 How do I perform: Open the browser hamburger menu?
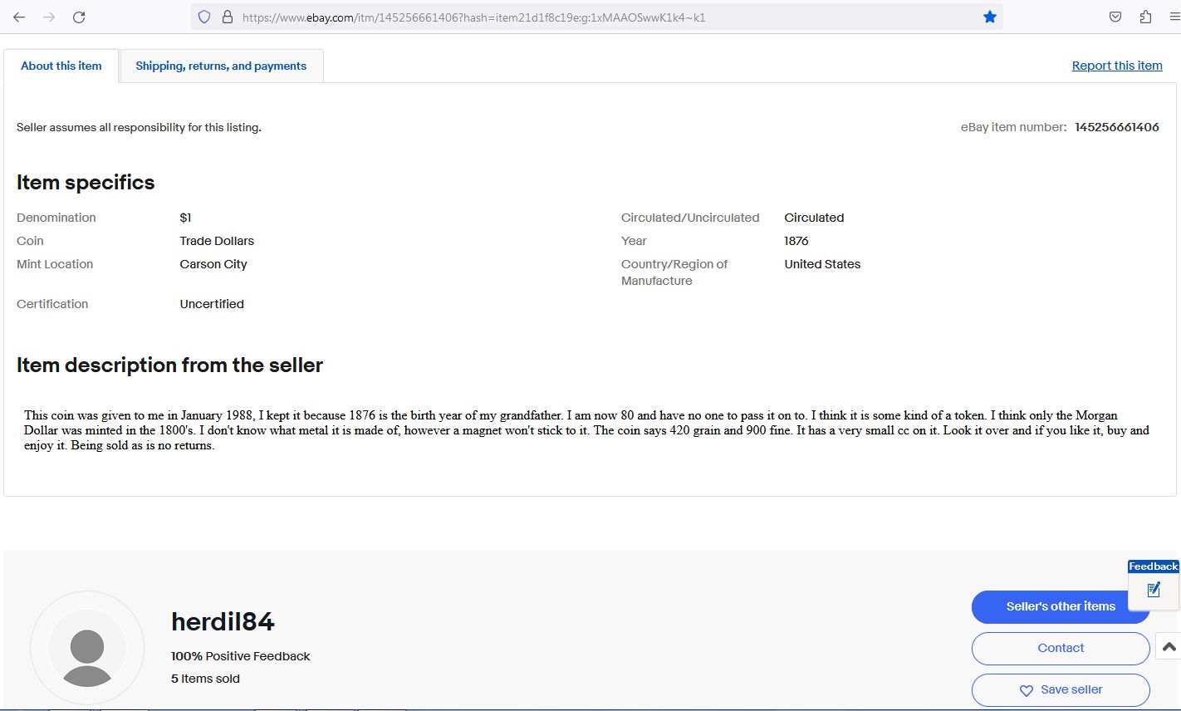(x=1173, y=17)
